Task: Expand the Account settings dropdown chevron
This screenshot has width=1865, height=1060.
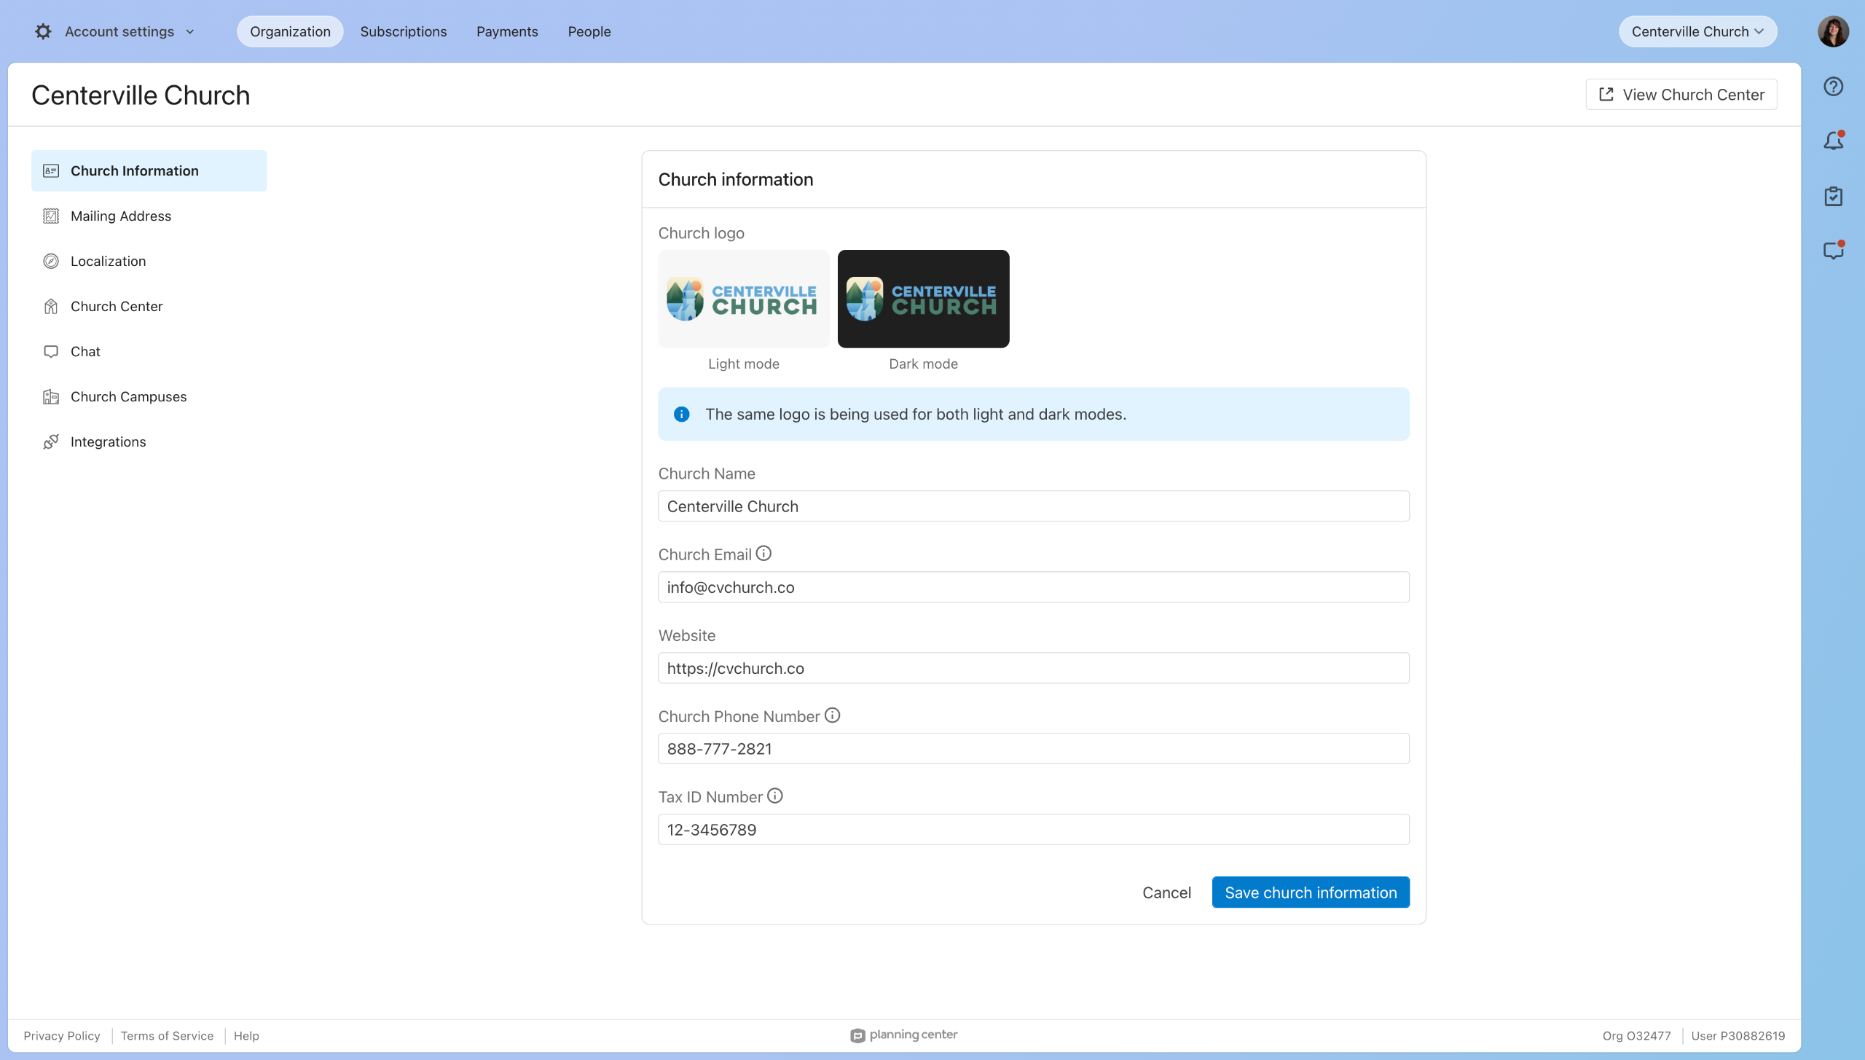Action: (190, 32)
